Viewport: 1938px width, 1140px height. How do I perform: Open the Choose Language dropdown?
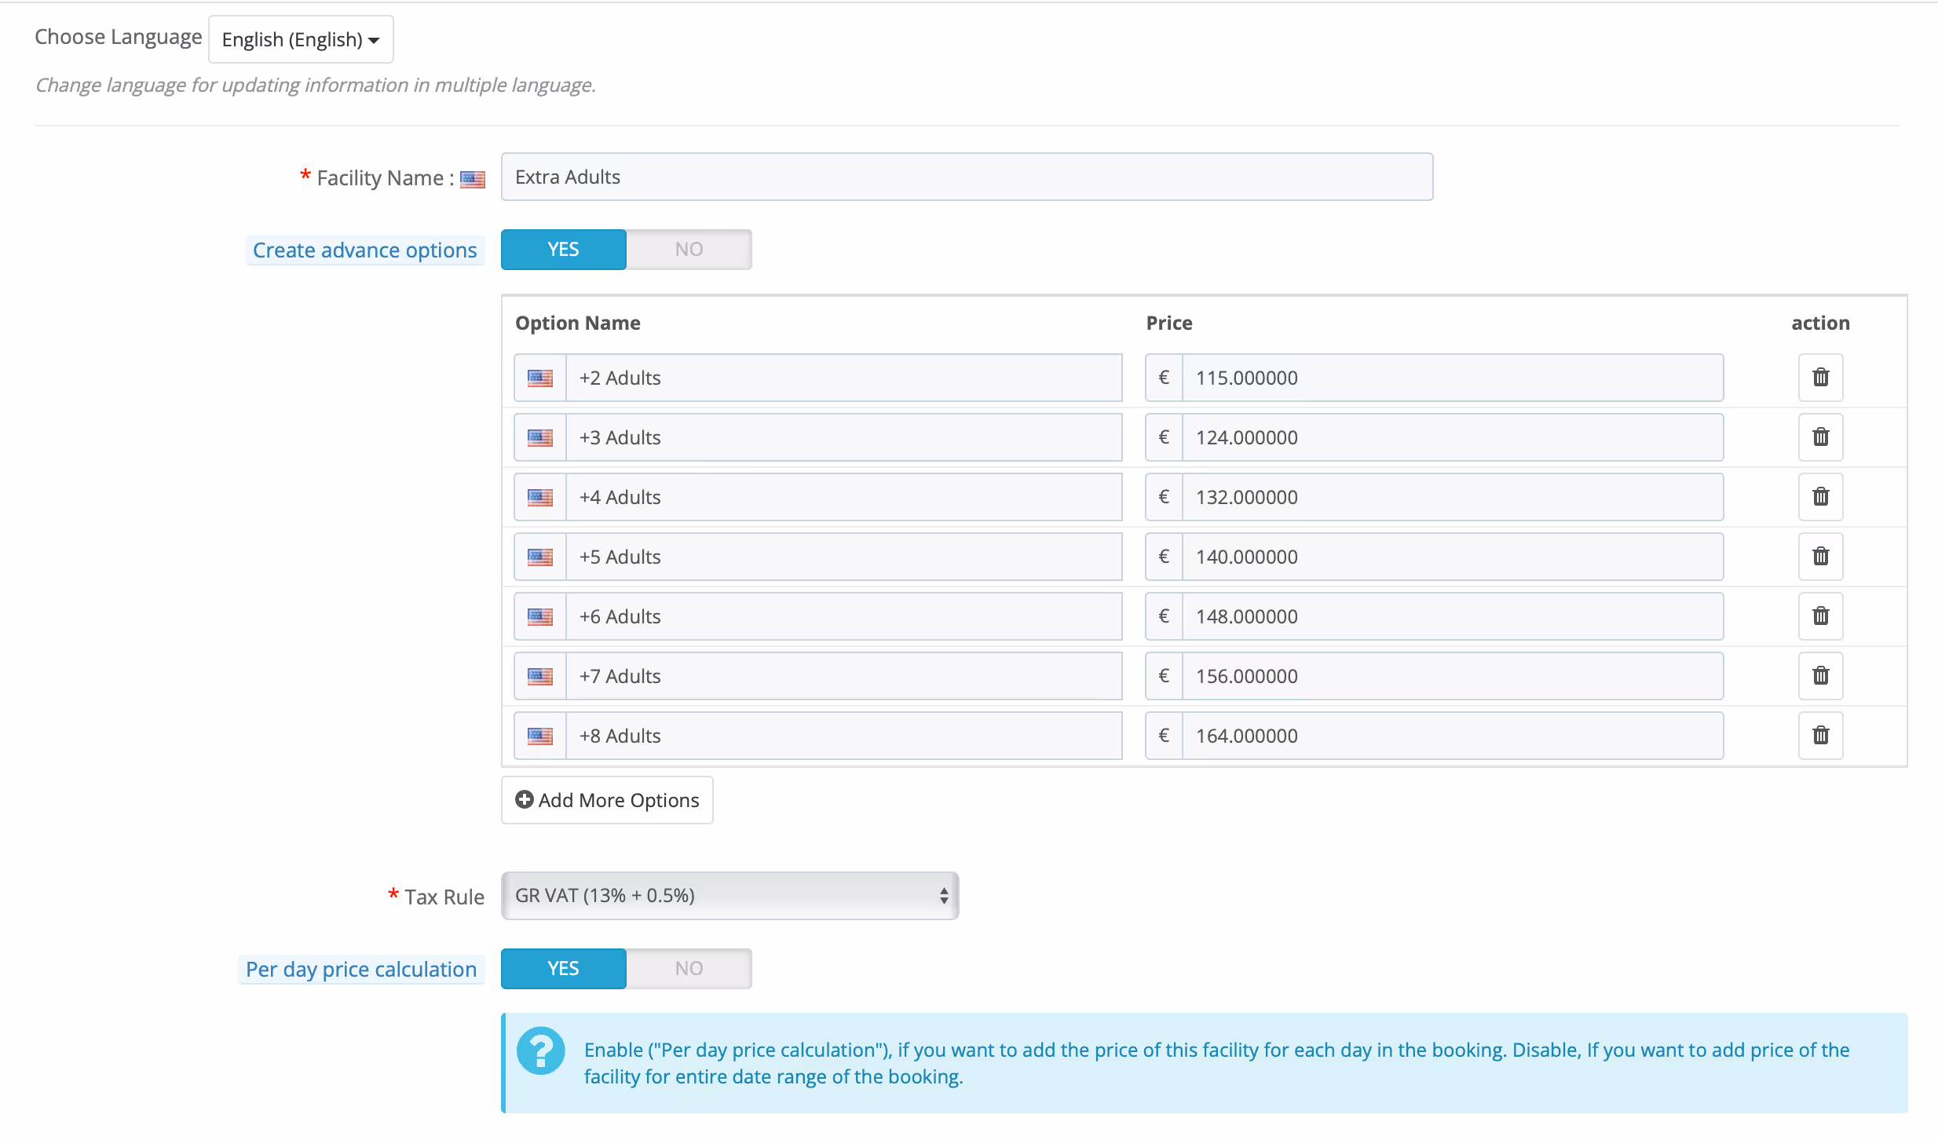click(301, 39)
